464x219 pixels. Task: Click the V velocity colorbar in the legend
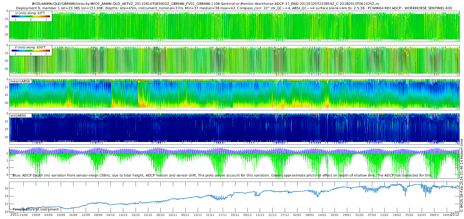click(31, 51)
